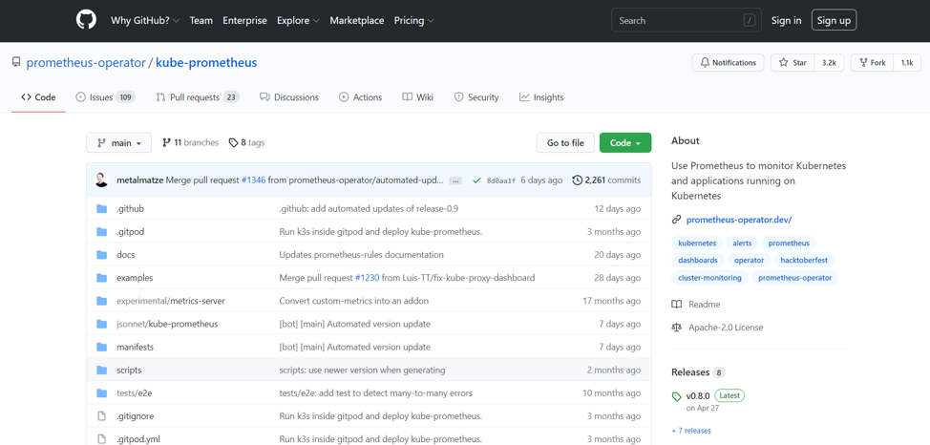Click the cluster-monitoring topic tag
The image size is (930, 445).
pos(710,278)
